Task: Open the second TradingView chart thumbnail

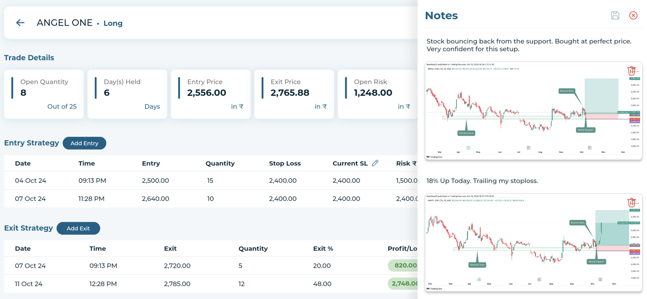Action: (x=533, y=242)
